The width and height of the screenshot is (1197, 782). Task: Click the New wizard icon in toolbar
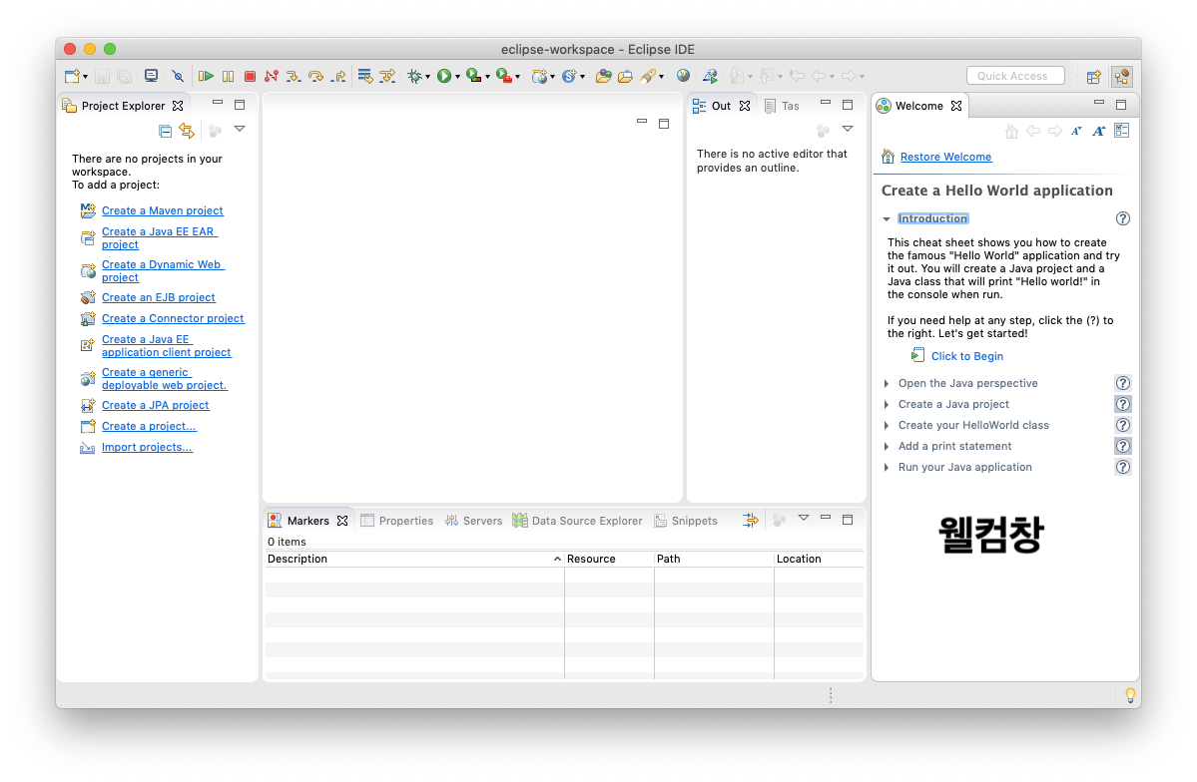tap(72, 76)
